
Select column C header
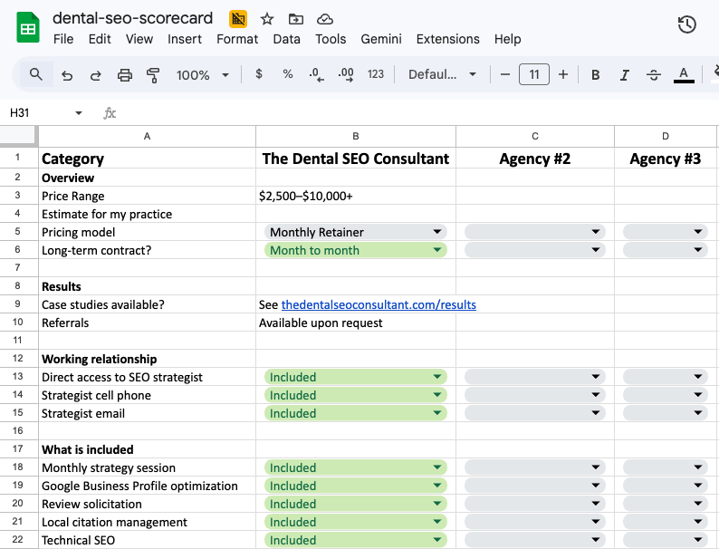click(534, 136)
